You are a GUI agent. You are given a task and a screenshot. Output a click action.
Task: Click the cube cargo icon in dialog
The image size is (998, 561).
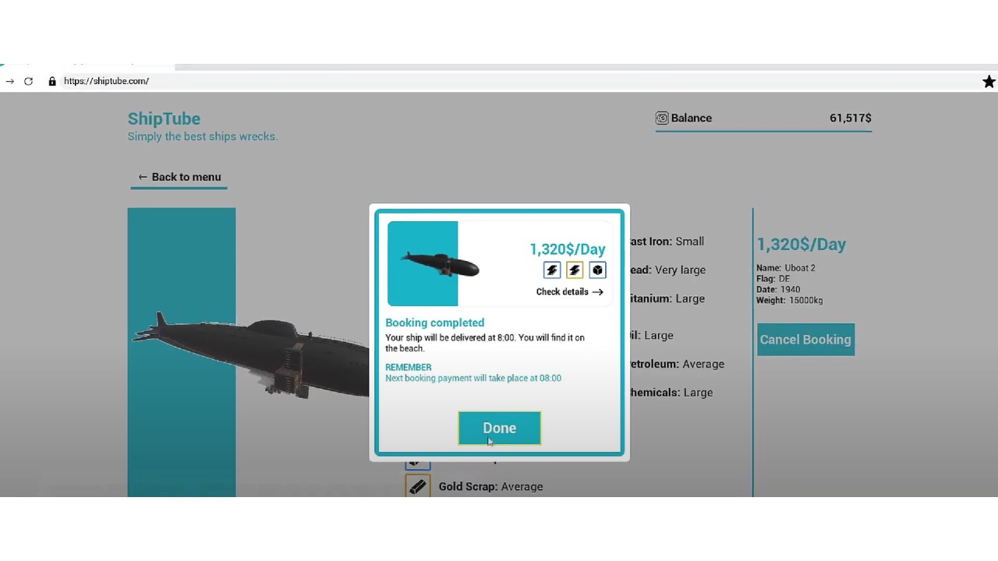pos(597,270)
